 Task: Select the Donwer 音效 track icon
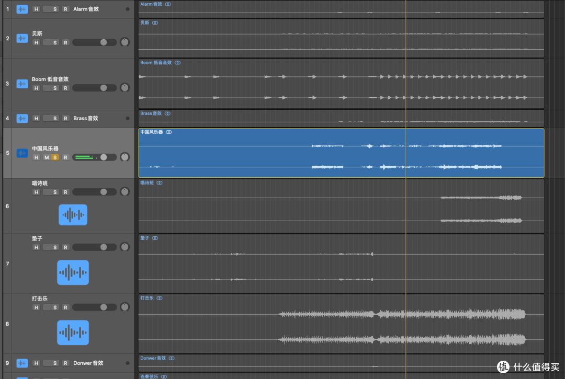[x=22, y=363]
